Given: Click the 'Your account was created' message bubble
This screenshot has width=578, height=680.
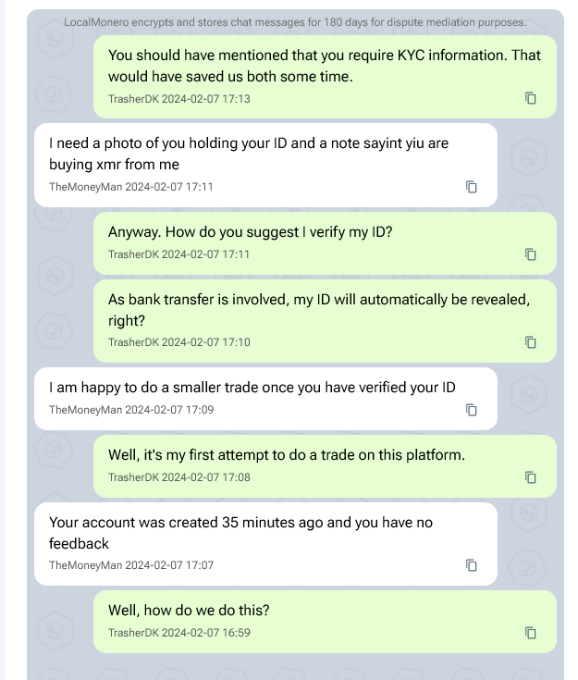Looking at the screenshot, I should tap(265, 544).
